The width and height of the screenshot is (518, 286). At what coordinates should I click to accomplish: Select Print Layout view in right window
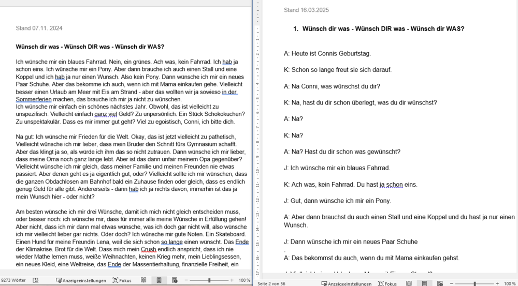click(424, 283)
